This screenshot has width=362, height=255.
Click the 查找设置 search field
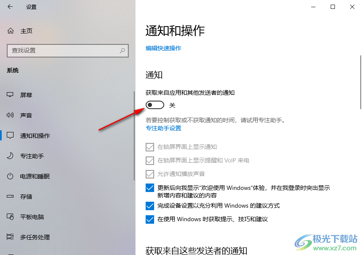click(68, 50)
